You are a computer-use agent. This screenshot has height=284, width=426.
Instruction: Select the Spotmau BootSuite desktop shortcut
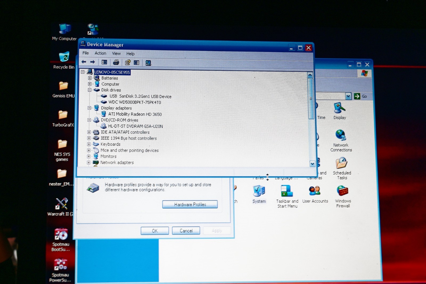61,240
